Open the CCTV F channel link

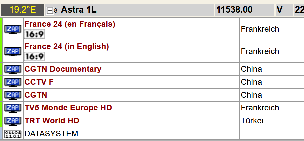[x=39, y=82]
